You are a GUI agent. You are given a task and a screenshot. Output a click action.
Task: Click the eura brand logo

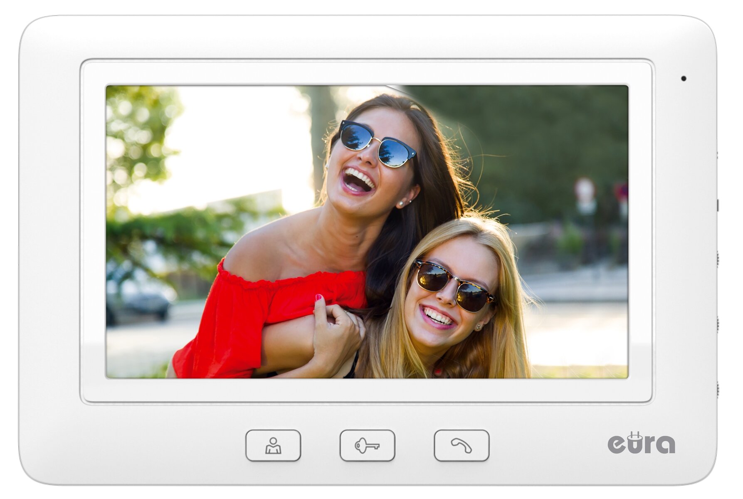click(641, 442)
